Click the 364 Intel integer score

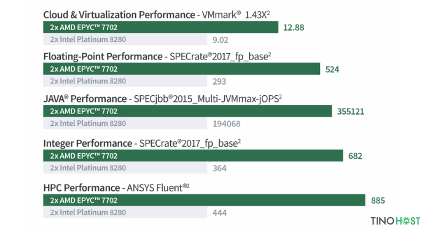coord(219,168)
